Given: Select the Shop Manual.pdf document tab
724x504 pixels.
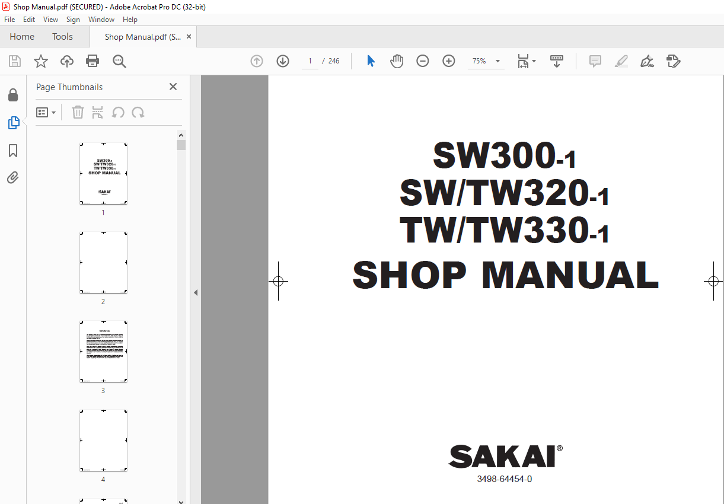Looking at the screenshot, I should point(143,37).
